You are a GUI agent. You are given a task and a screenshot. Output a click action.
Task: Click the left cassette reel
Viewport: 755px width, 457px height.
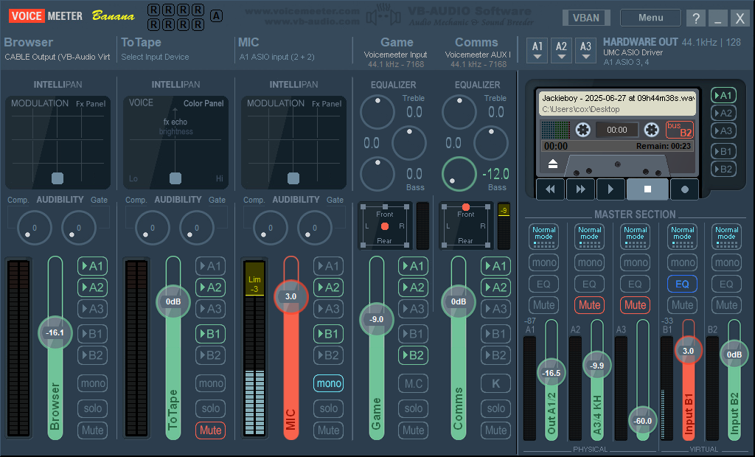[x=582, y=130]
